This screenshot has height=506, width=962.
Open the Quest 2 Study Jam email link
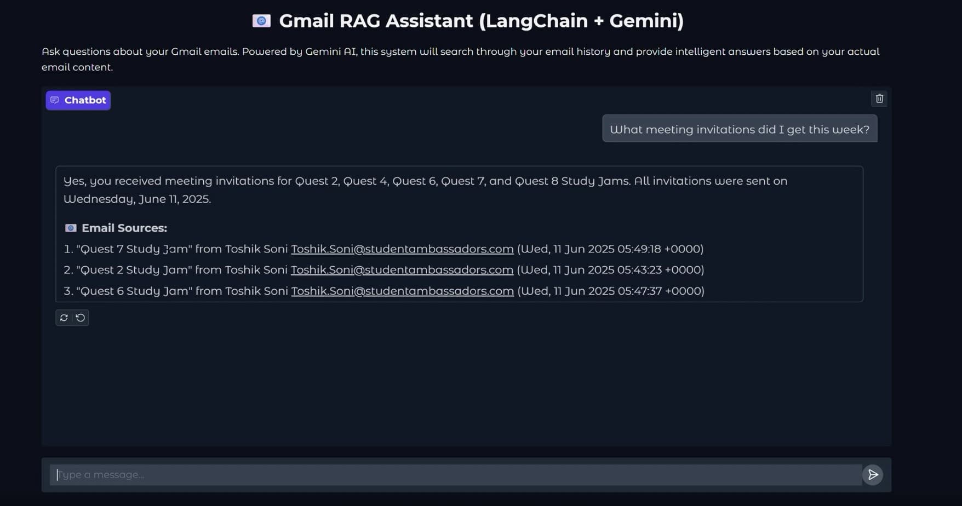[402, 269]
